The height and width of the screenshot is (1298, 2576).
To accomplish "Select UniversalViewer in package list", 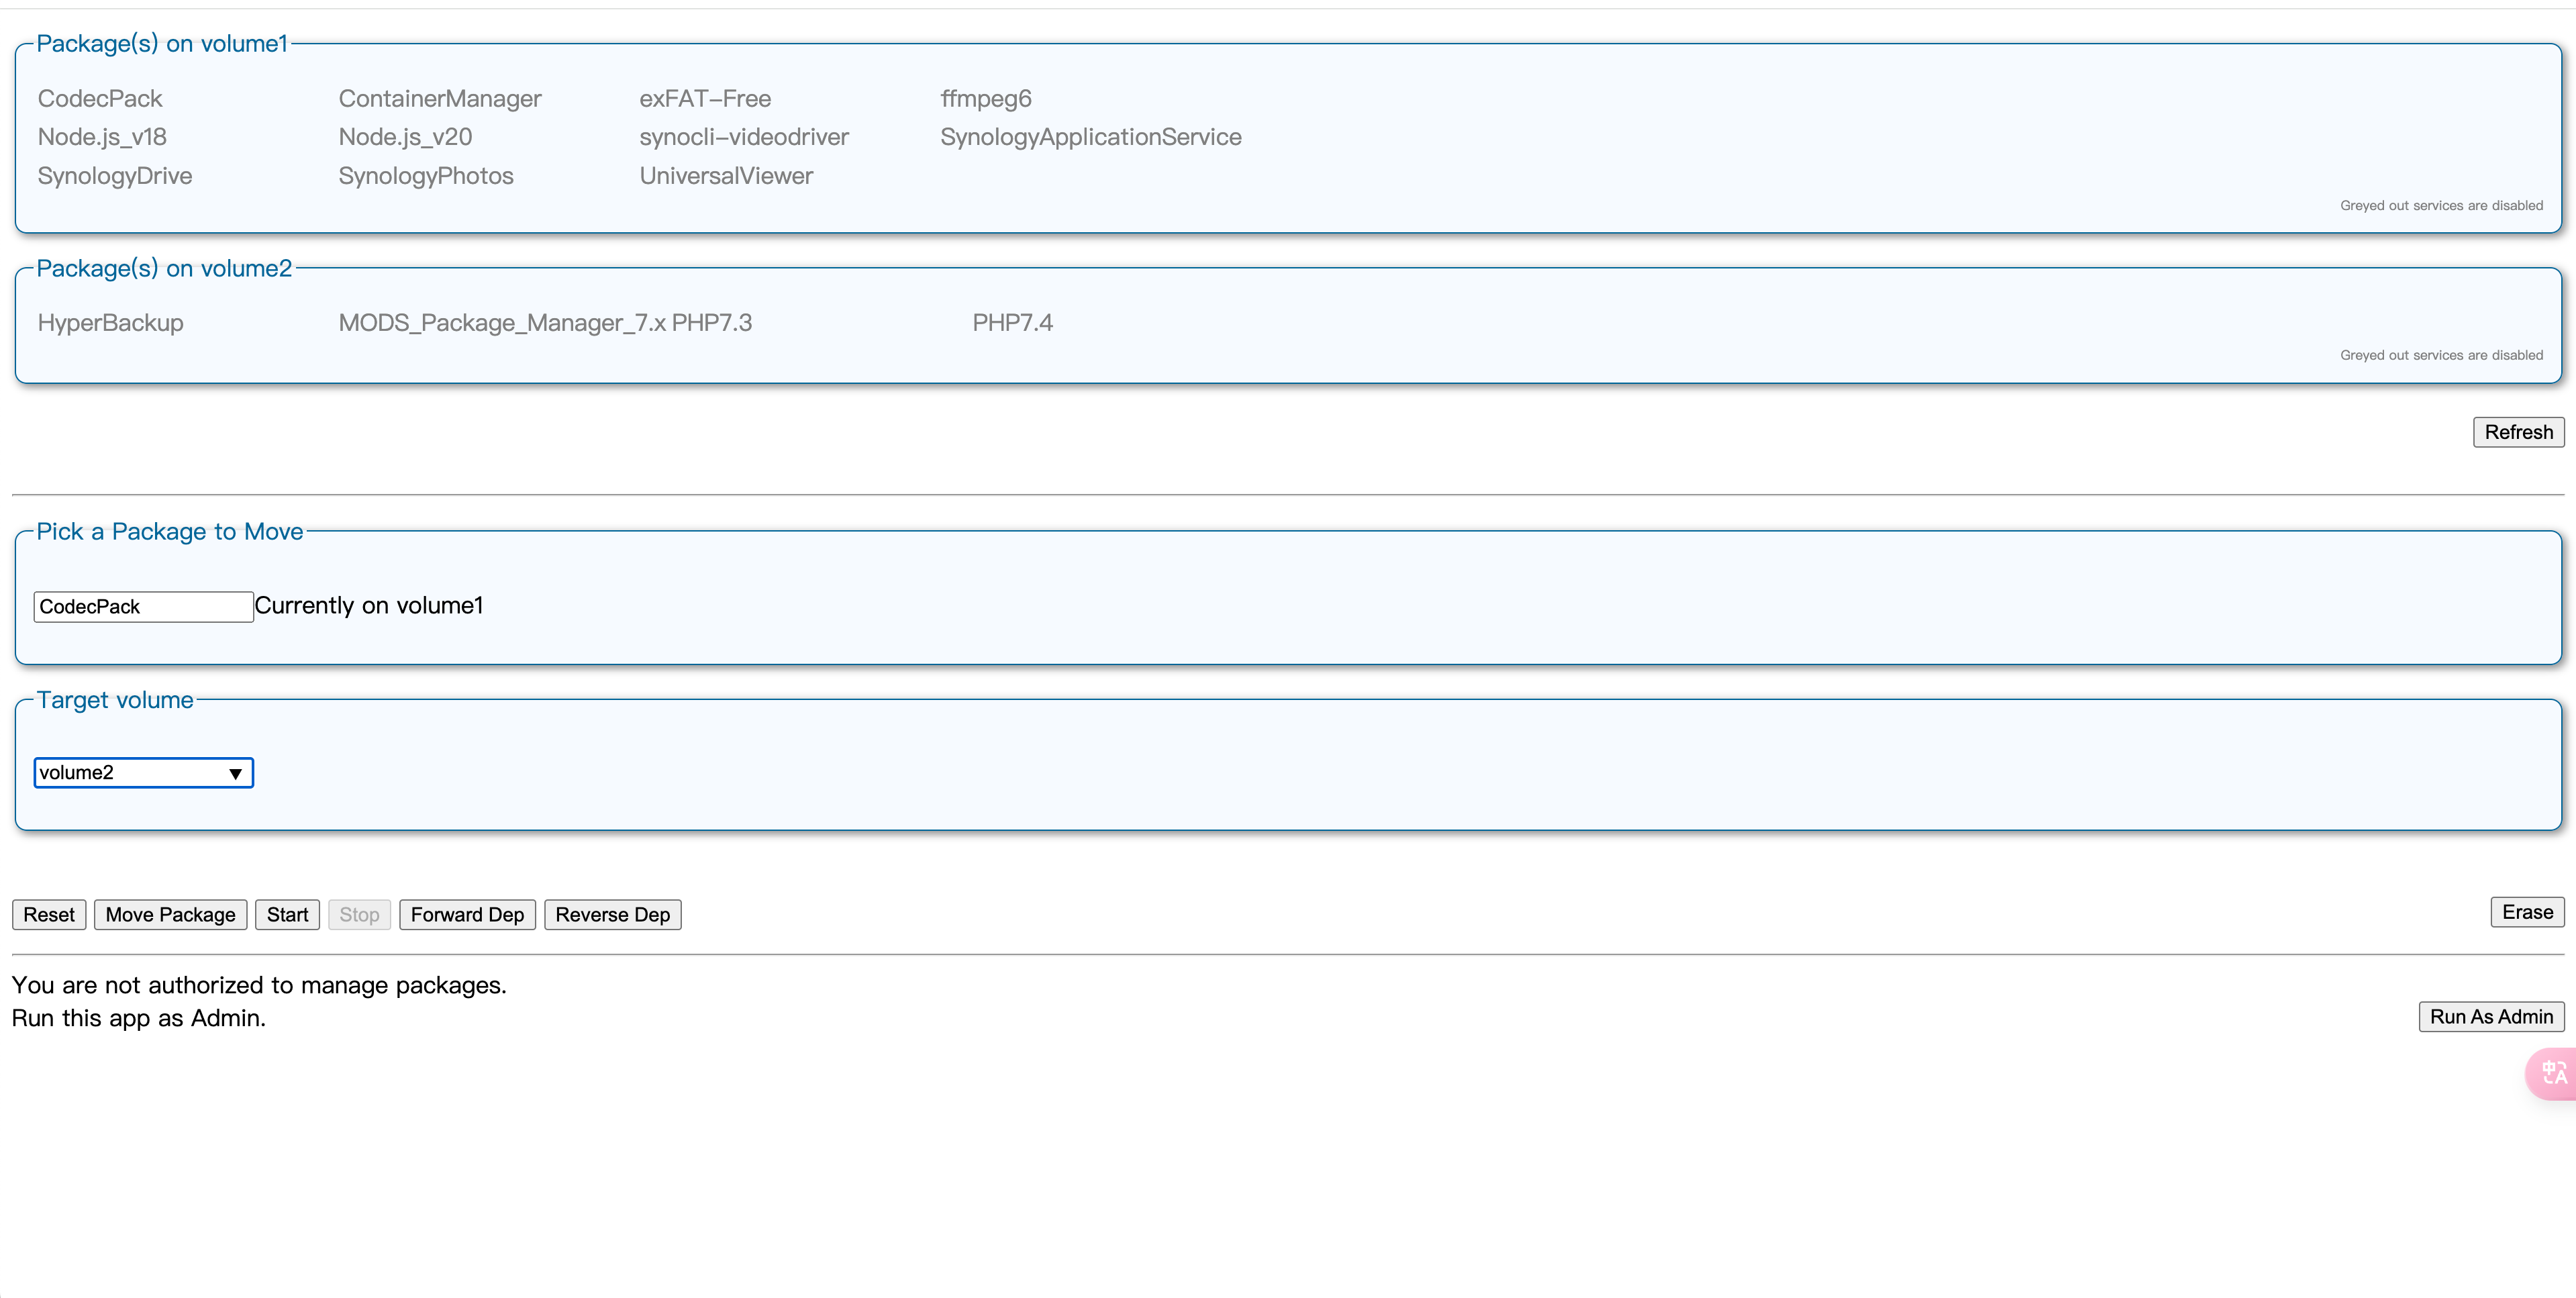I will coord(726,176).
